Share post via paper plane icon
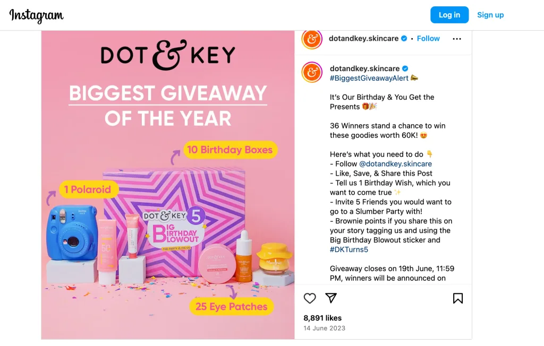This screenshot has height=346, width=544. [331, 298]
